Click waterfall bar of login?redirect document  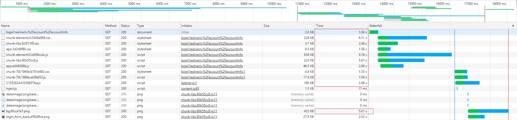374,32
